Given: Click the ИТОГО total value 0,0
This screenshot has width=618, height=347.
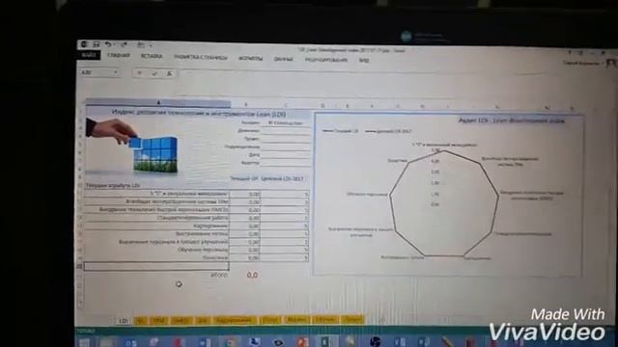Looking at the screenshot, I should tap(252, 275).
